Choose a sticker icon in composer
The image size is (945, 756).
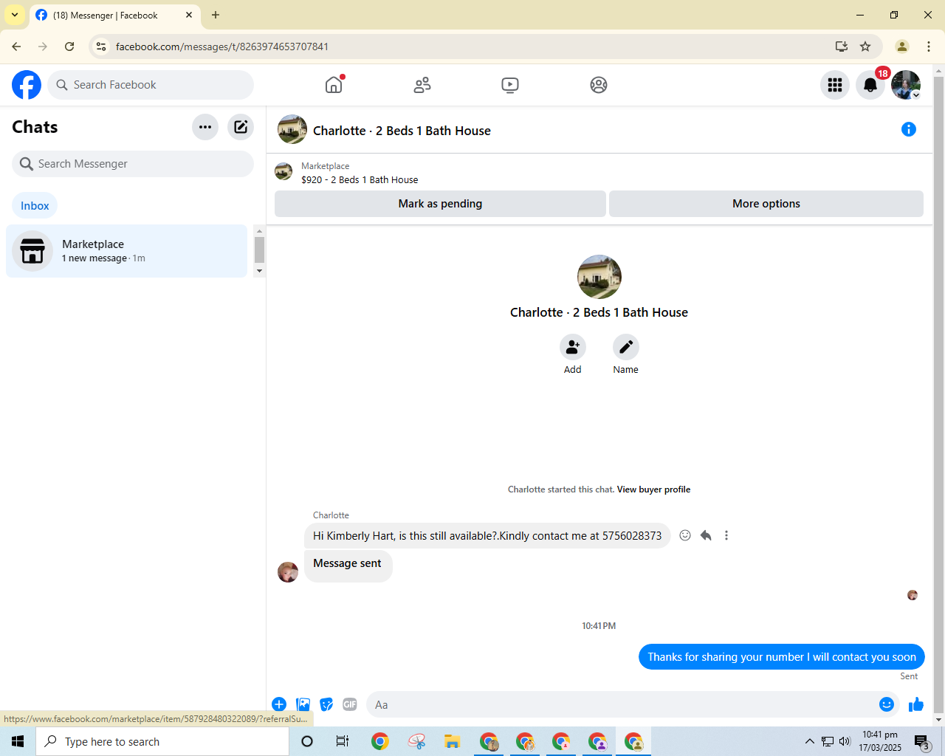pos(326,704)
